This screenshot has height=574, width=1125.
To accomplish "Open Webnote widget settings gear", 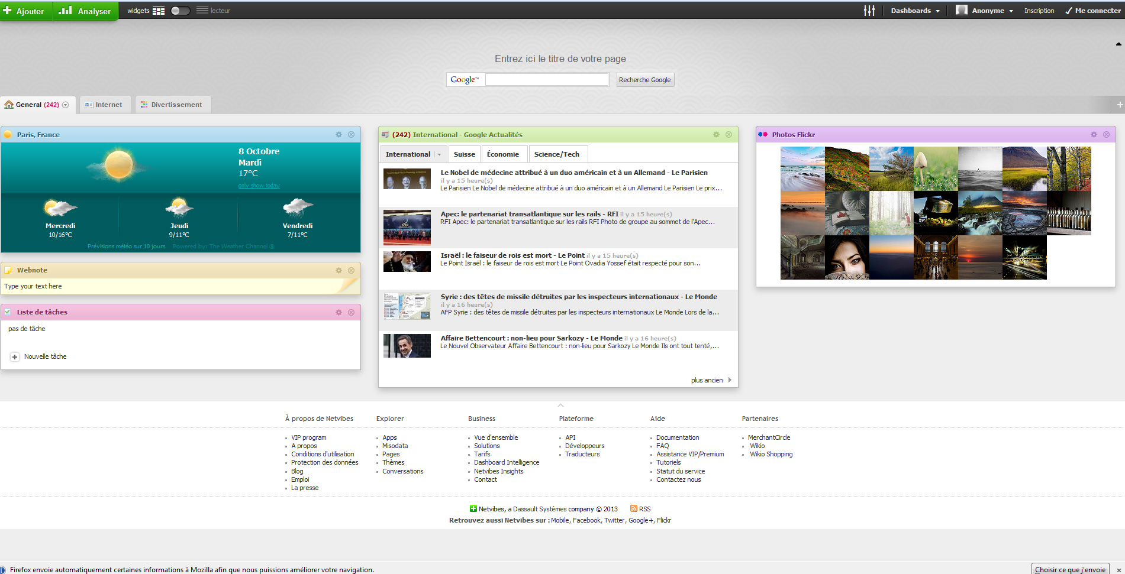I will (339, 270).
